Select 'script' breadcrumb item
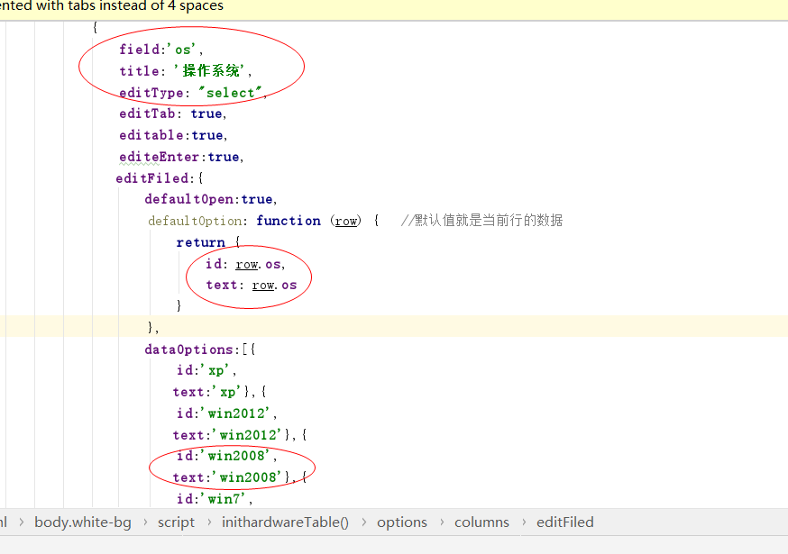This screenshot has height=554, width=788. pyautogui.click(x=176, y=522)
